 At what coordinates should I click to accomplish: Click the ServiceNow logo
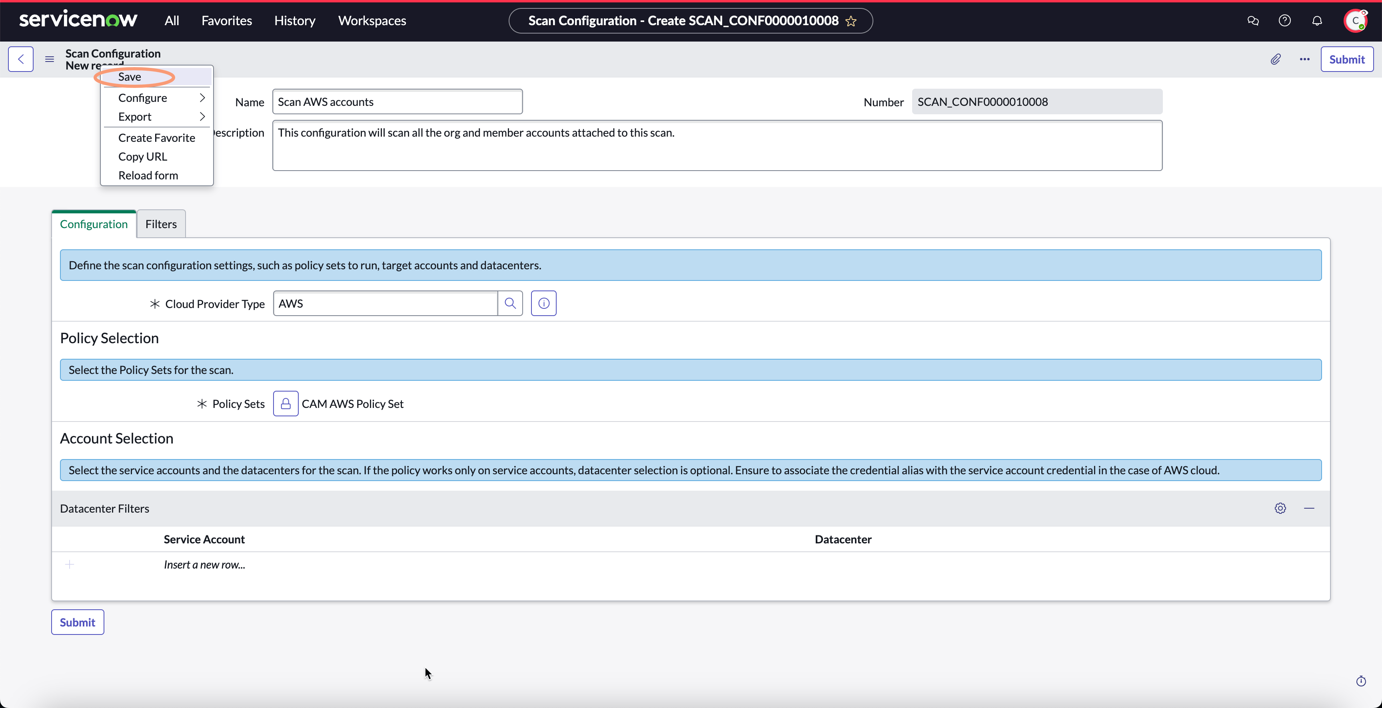(x=78, y=20)
